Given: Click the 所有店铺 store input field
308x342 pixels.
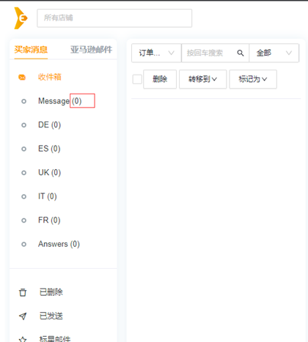Looking at the screenshot, I should pos(114,18).
